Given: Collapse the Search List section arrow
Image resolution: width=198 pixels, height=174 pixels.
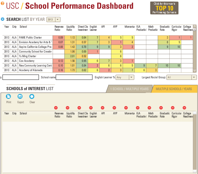Looking at the screenshot, I should pos(3,19).
